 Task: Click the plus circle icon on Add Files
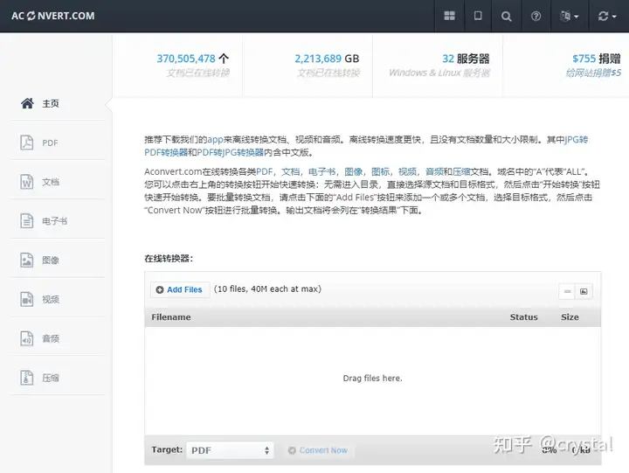coord(160,290)
